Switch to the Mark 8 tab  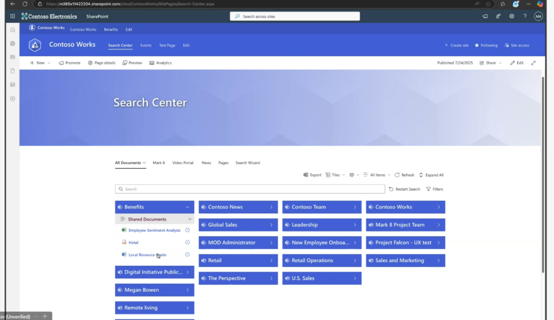point(159,162)
